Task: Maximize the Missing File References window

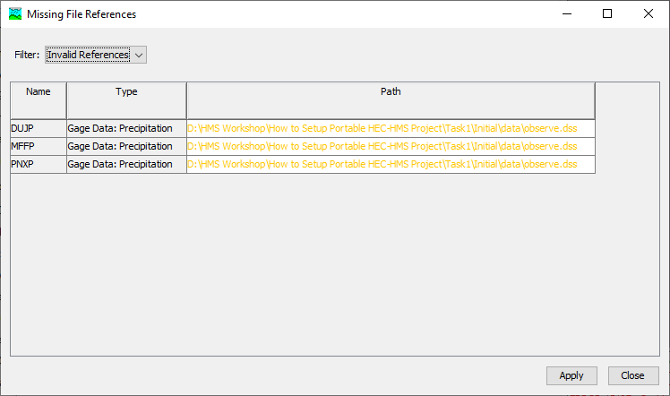Action: click(607, 14)
